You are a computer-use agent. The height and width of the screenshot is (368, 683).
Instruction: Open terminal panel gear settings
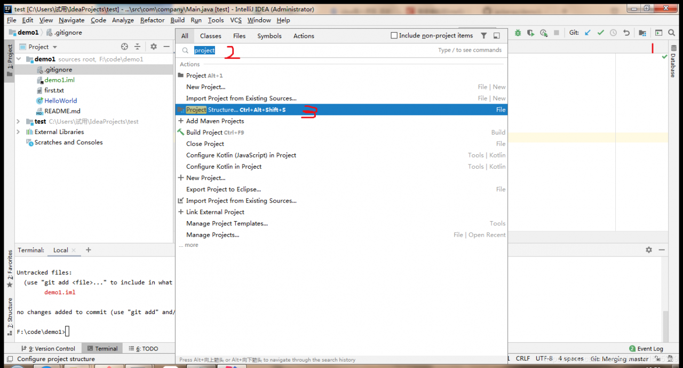point(649,250)
